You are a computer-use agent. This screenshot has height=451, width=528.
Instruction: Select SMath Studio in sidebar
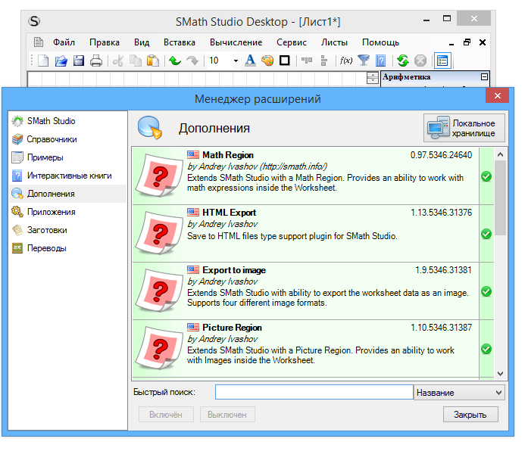pos(67,121)
